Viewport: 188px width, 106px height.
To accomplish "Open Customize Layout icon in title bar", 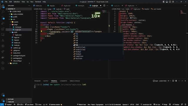I will point(173,2).
